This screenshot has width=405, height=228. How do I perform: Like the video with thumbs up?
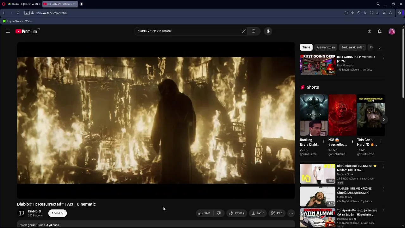pyautogui.click(x=204, y=213)
